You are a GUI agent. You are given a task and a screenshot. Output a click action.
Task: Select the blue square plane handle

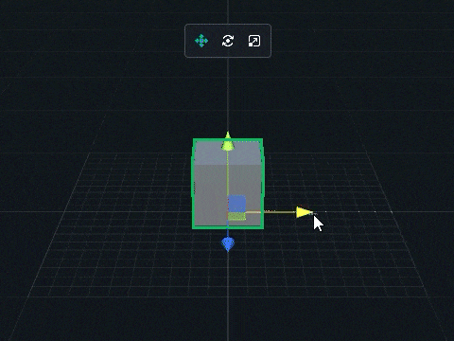point(236,204)
